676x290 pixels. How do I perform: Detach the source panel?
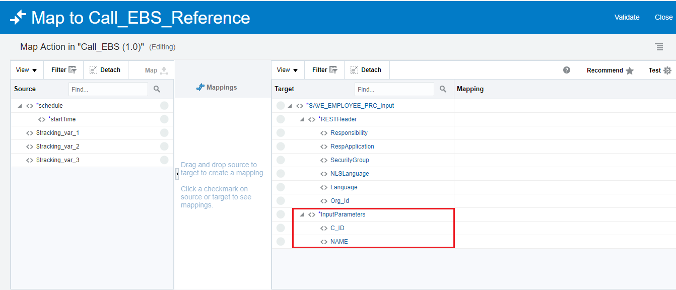pyautogui.click(x=105, y=70)
